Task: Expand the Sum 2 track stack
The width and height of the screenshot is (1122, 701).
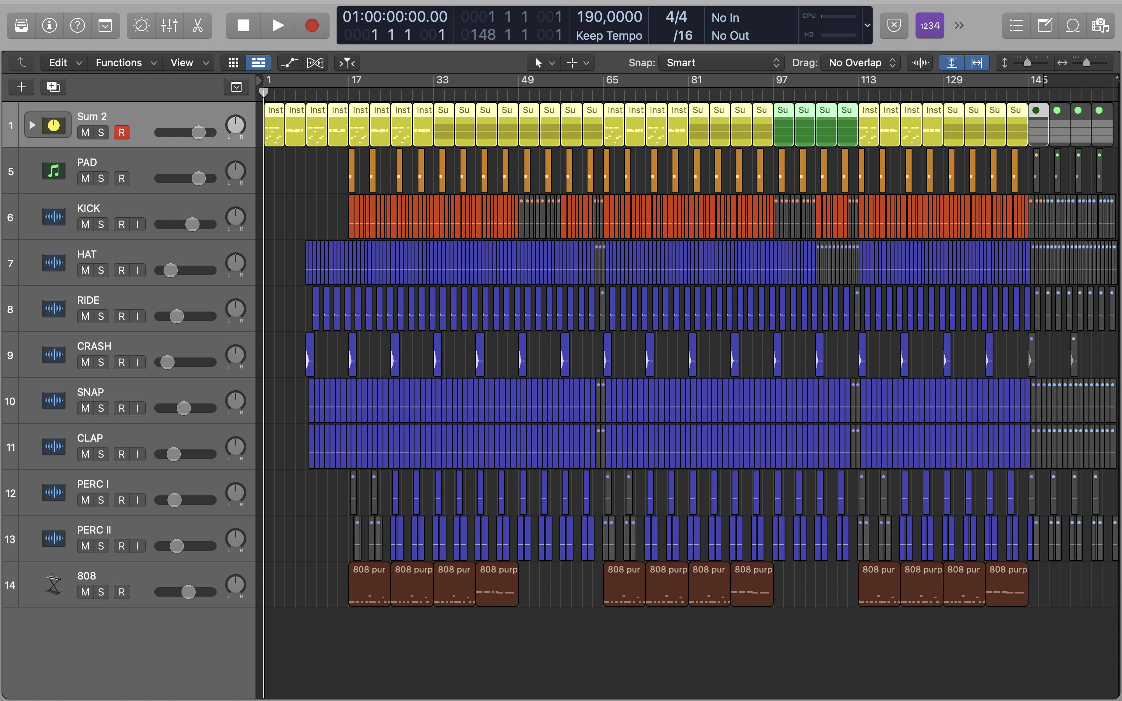Action: click(32, 125)
